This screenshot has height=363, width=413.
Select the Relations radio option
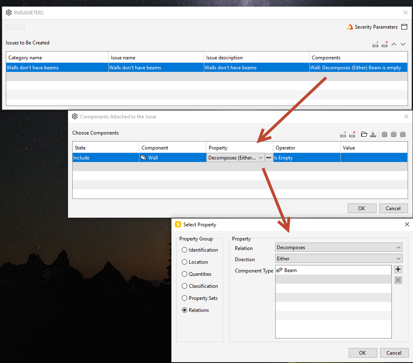tap(195, 310)
